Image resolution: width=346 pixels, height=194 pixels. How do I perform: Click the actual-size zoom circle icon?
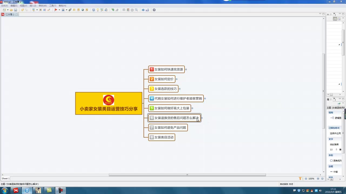(322, 179)
